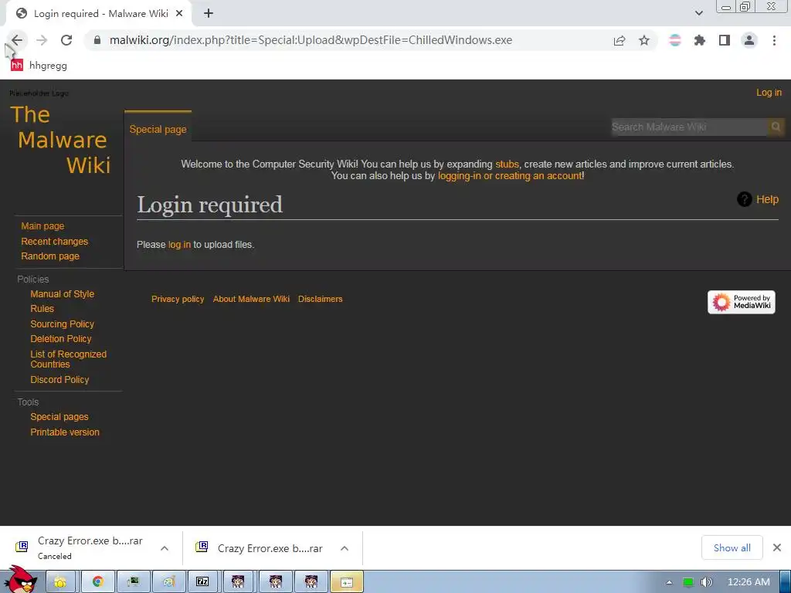Image resolution: width=791 pixels, height=593 pixels.
Task: Click Show all downloads button
Action: [x=732, y=547]
